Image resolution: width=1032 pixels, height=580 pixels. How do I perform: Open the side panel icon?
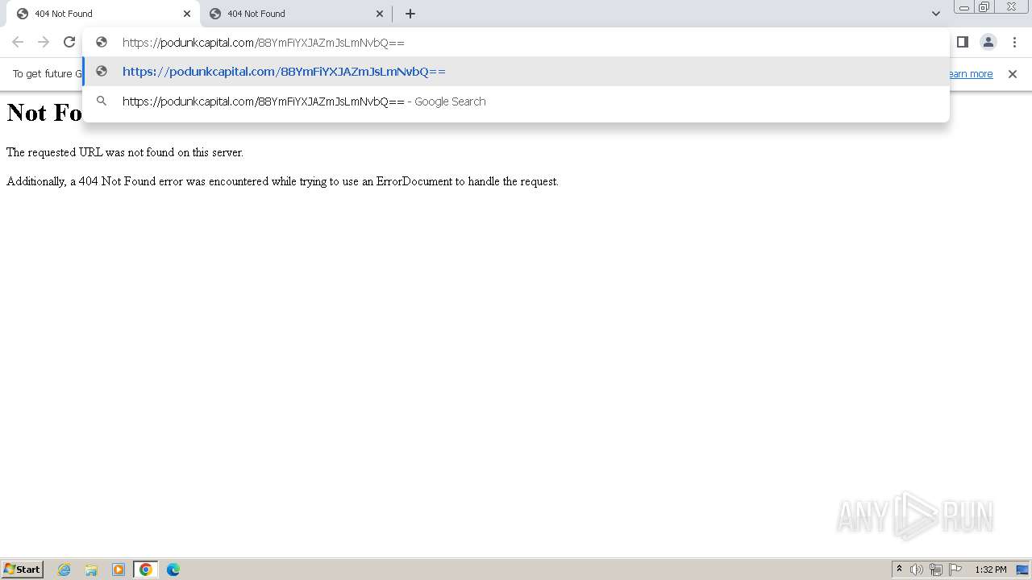[x=962, y=42]
